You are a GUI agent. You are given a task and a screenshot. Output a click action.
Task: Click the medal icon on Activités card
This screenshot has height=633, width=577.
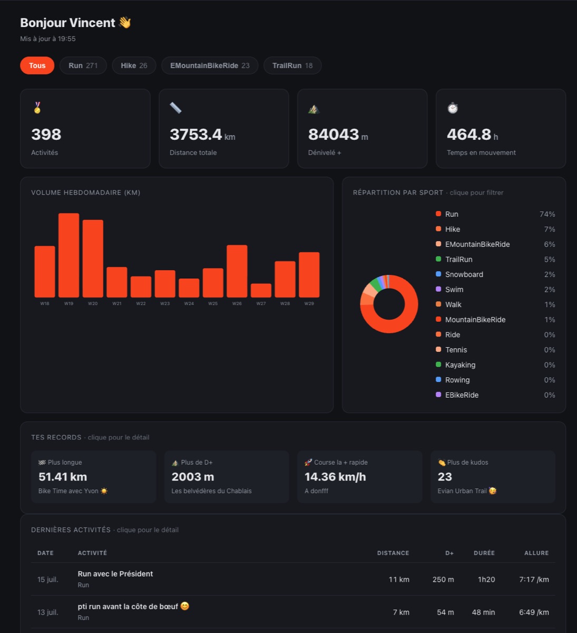(37, 108)
